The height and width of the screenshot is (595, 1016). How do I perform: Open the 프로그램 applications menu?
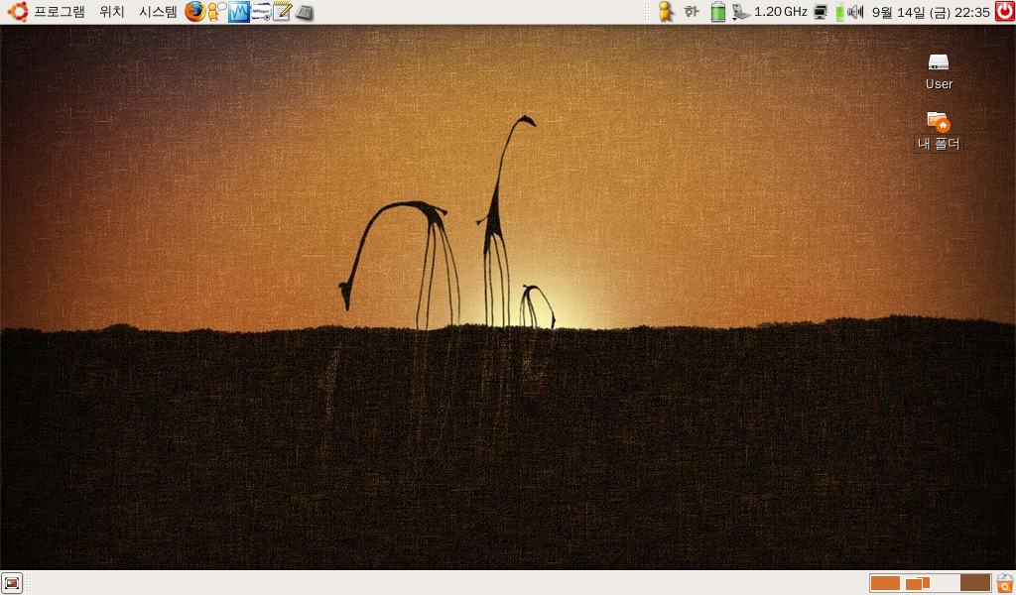pyautogui.click(x=59, y=12)
